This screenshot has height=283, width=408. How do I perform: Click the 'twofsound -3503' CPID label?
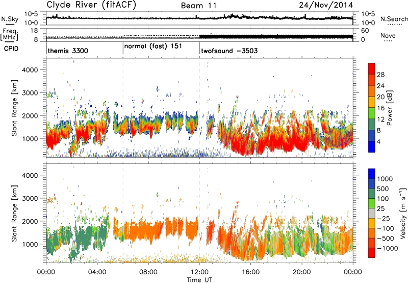pos(229,51)
